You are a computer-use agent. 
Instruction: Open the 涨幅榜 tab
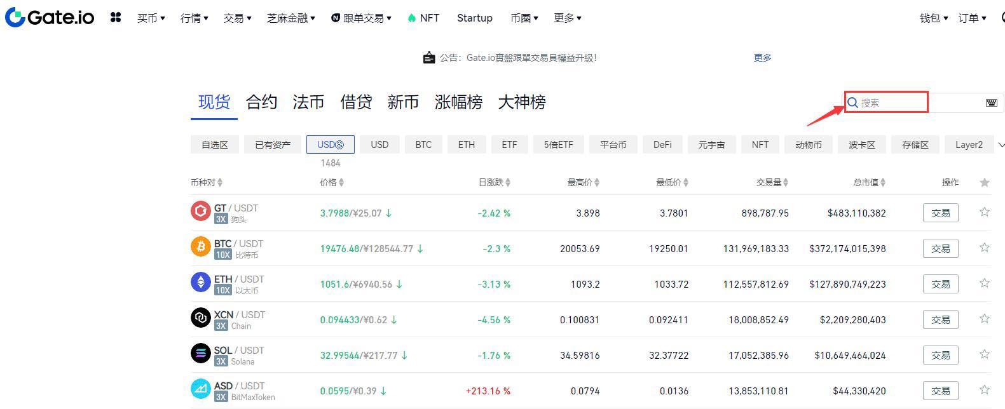click(458, 102)
